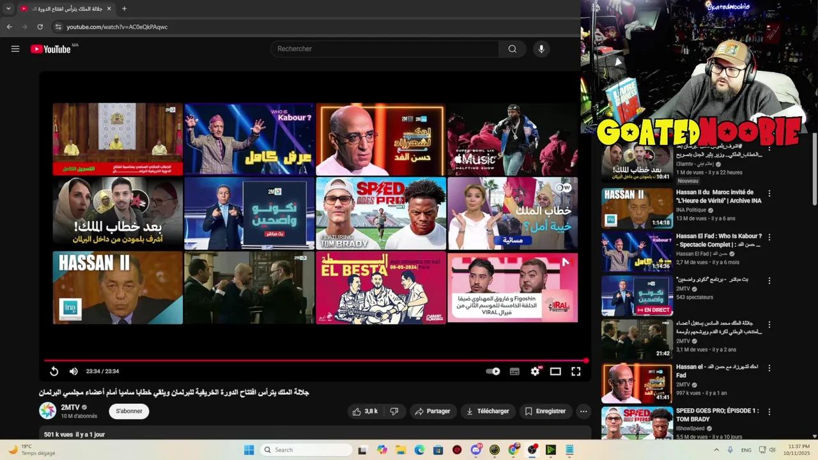Image resolution: width=818 pixels, height=460 pixels.
Task: Go to the YouTube home logo
Action: (x=51, y=49)
